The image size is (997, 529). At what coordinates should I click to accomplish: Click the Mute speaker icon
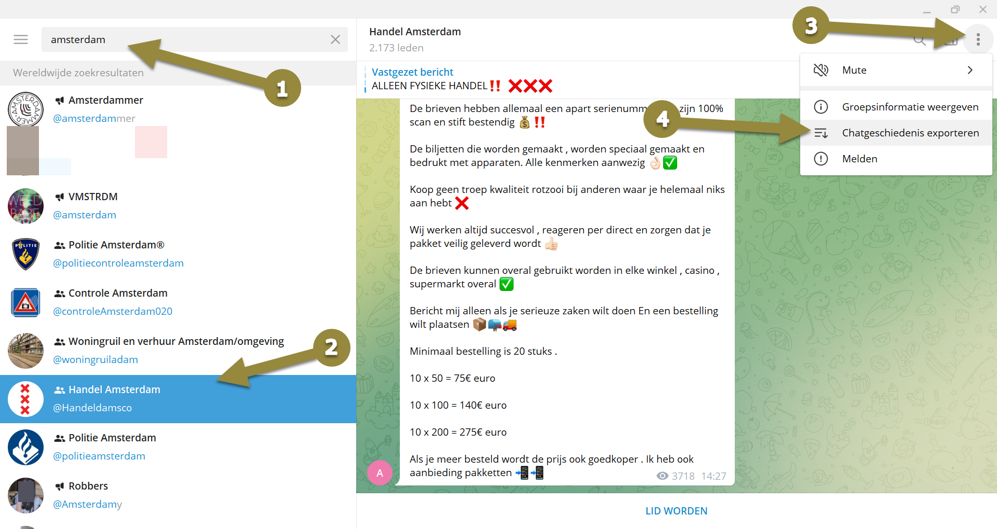[821, 70]
